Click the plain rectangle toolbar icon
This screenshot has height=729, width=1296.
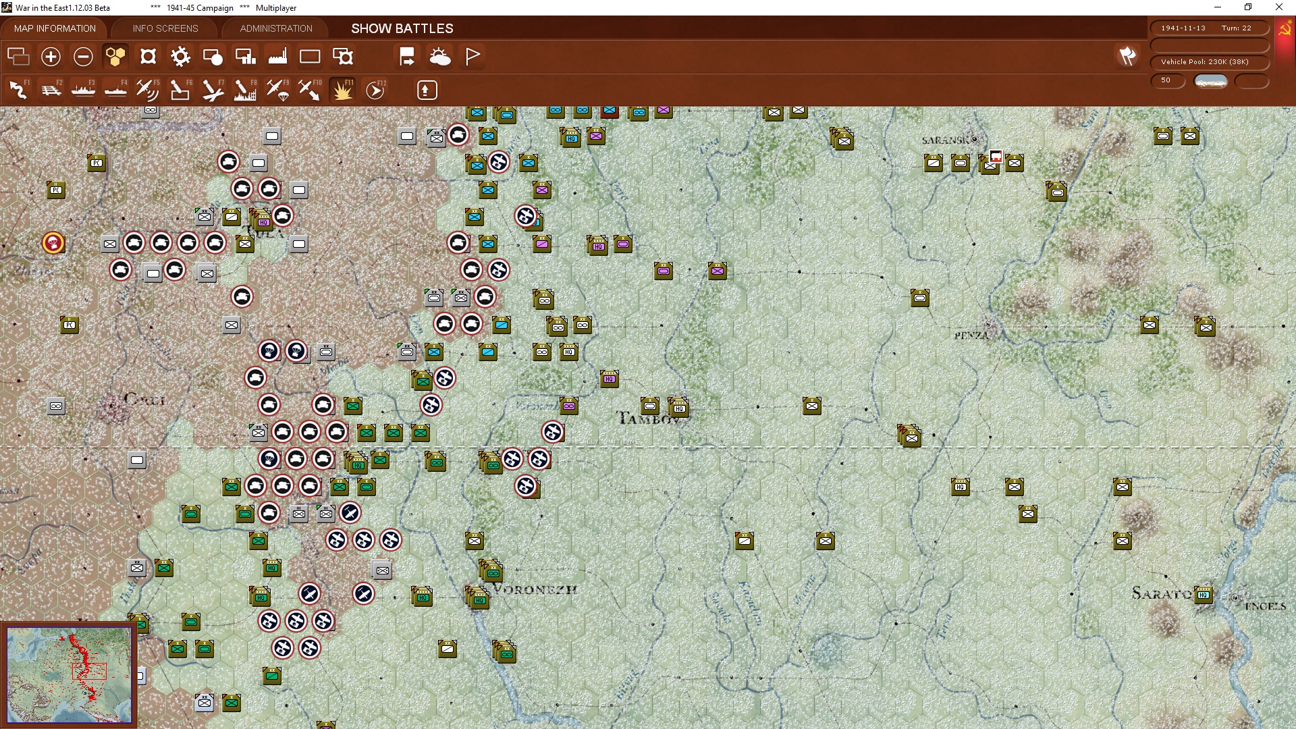[x=310, y=57]
